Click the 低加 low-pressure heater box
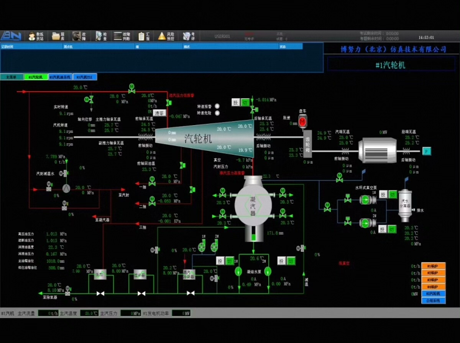 [100, 274]
